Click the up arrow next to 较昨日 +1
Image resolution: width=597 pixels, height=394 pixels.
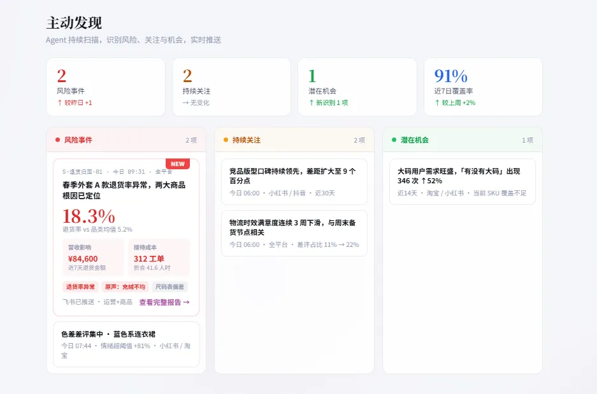pos(60,102)
